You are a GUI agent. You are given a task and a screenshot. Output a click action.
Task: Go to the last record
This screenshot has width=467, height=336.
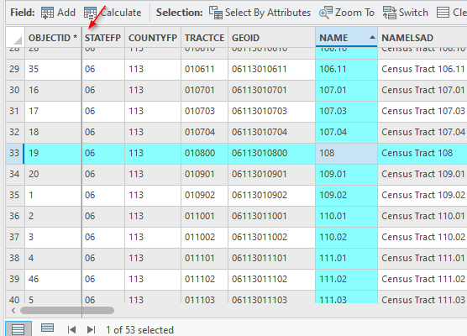click(91, 330)
